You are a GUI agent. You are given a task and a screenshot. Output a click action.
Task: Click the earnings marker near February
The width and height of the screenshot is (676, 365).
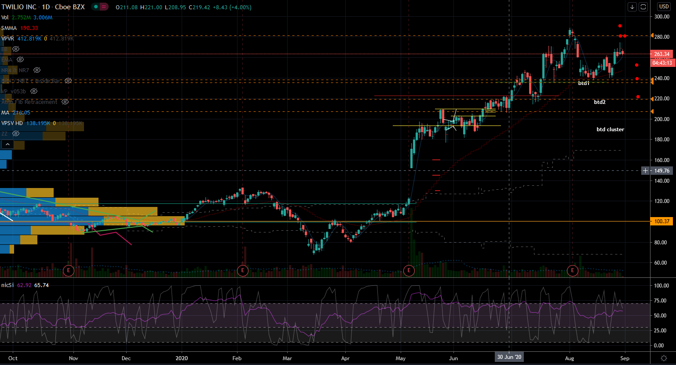coord(242,270)
